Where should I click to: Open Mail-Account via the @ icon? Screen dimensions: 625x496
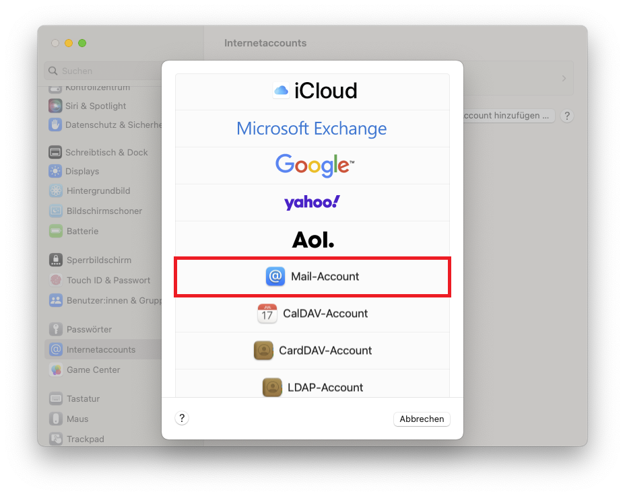(275, 276)
